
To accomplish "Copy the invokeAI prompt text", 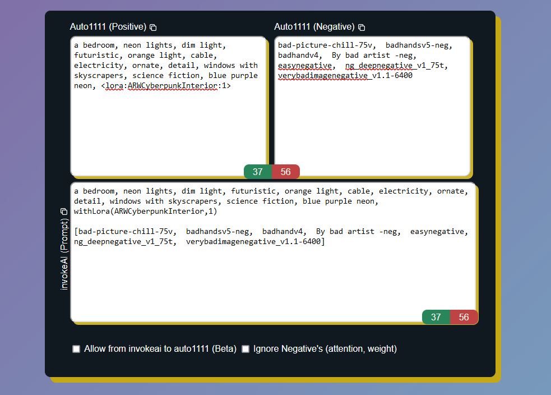I will point(63,212).
